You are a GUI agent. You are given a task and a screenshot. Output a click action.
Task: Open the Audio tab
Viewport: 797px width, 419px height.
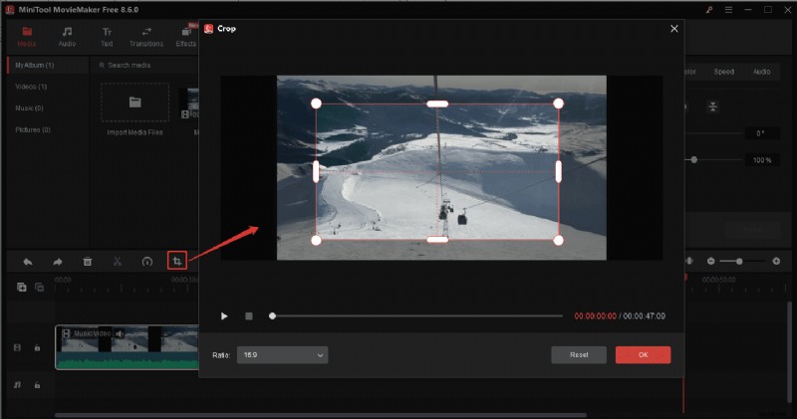pos(67,37)
